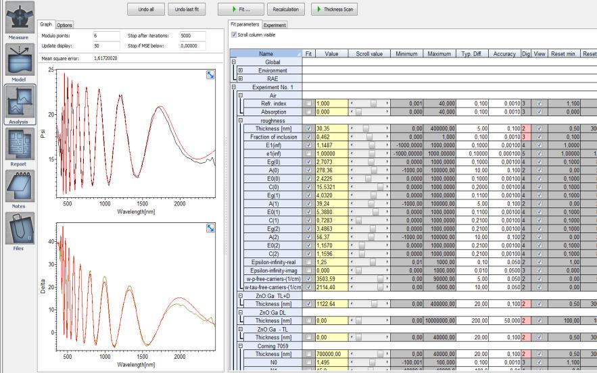Click the scroll slider for A(2) row

371,237
